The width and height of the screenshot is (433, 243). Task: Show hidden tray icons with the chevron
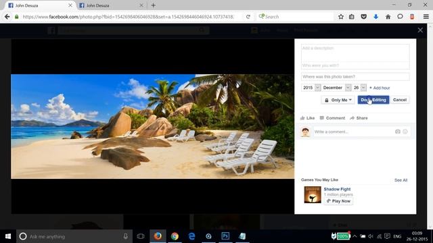(x=355, y=236)
